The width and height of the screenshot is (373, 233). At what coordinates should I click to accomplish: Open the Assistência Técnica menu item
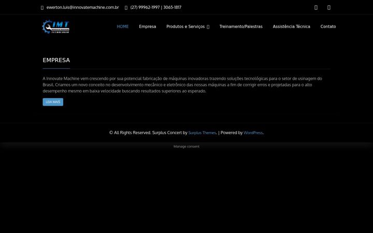tap(291, 26)
